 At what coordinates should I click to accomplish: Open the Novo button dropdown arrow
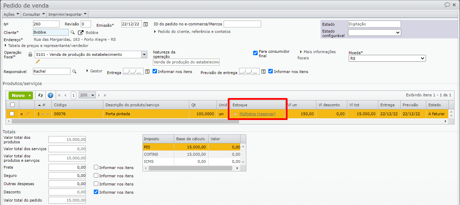[30, 96]
